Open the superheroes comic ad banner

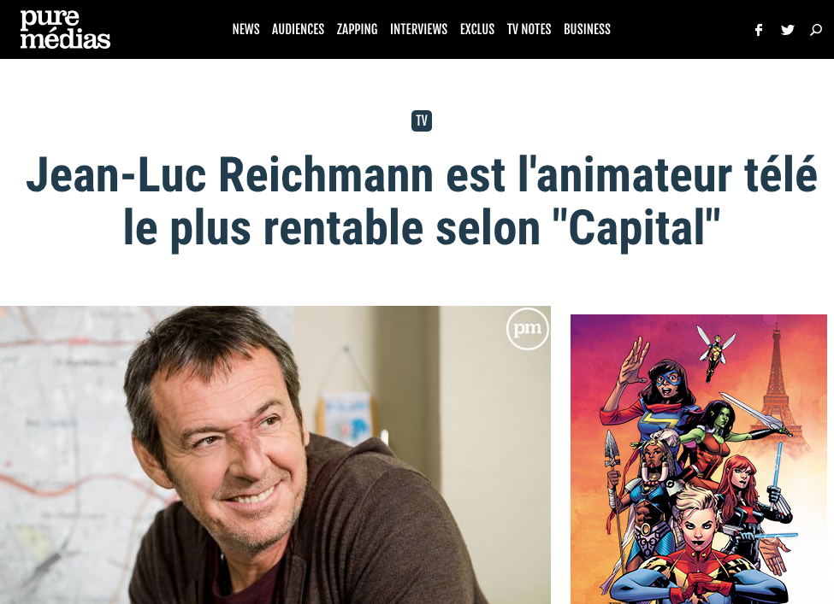[x=698, y=459]
